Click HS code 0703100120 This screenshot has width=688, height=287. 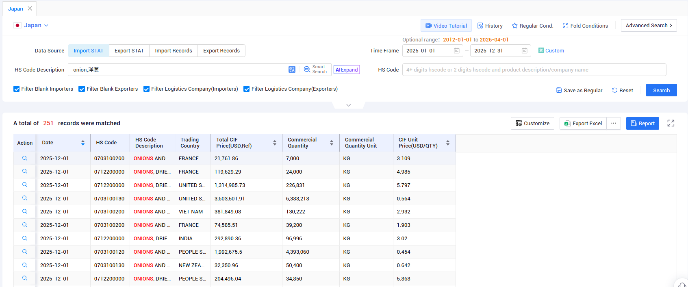pyautogui.click(x=109, y=252)
